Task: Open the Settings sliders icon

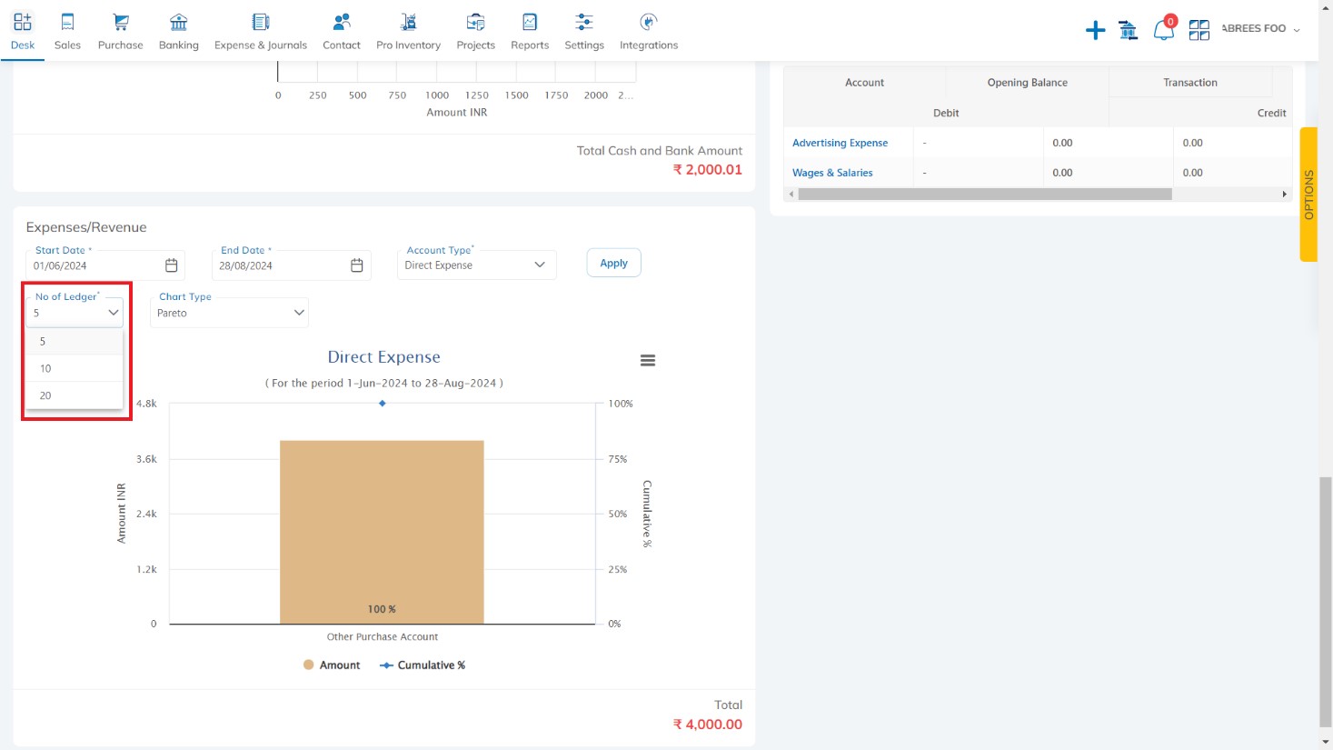Action: [584, 22]
